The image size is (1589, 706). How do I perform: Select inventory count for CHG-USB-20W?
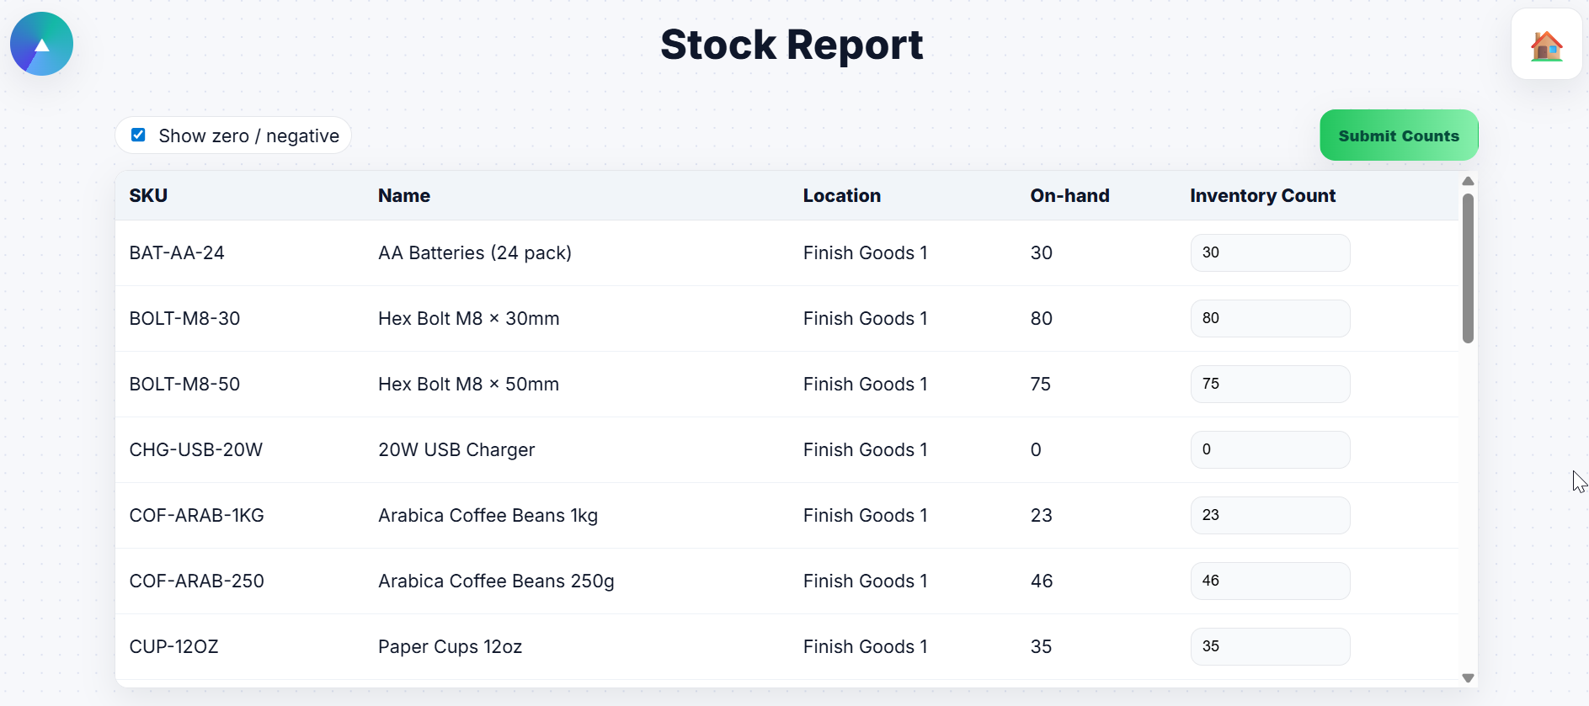click(x=1269, y=450)
